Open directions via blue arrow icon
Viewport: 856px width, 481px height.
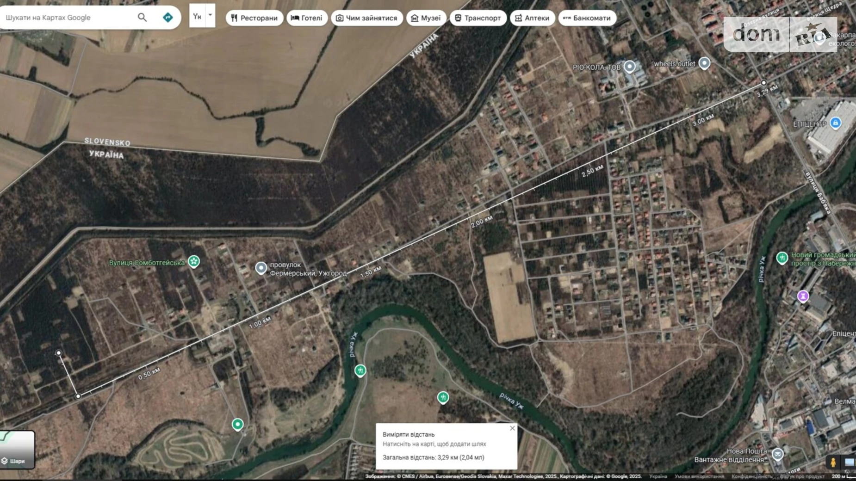[x=167, y=18]
